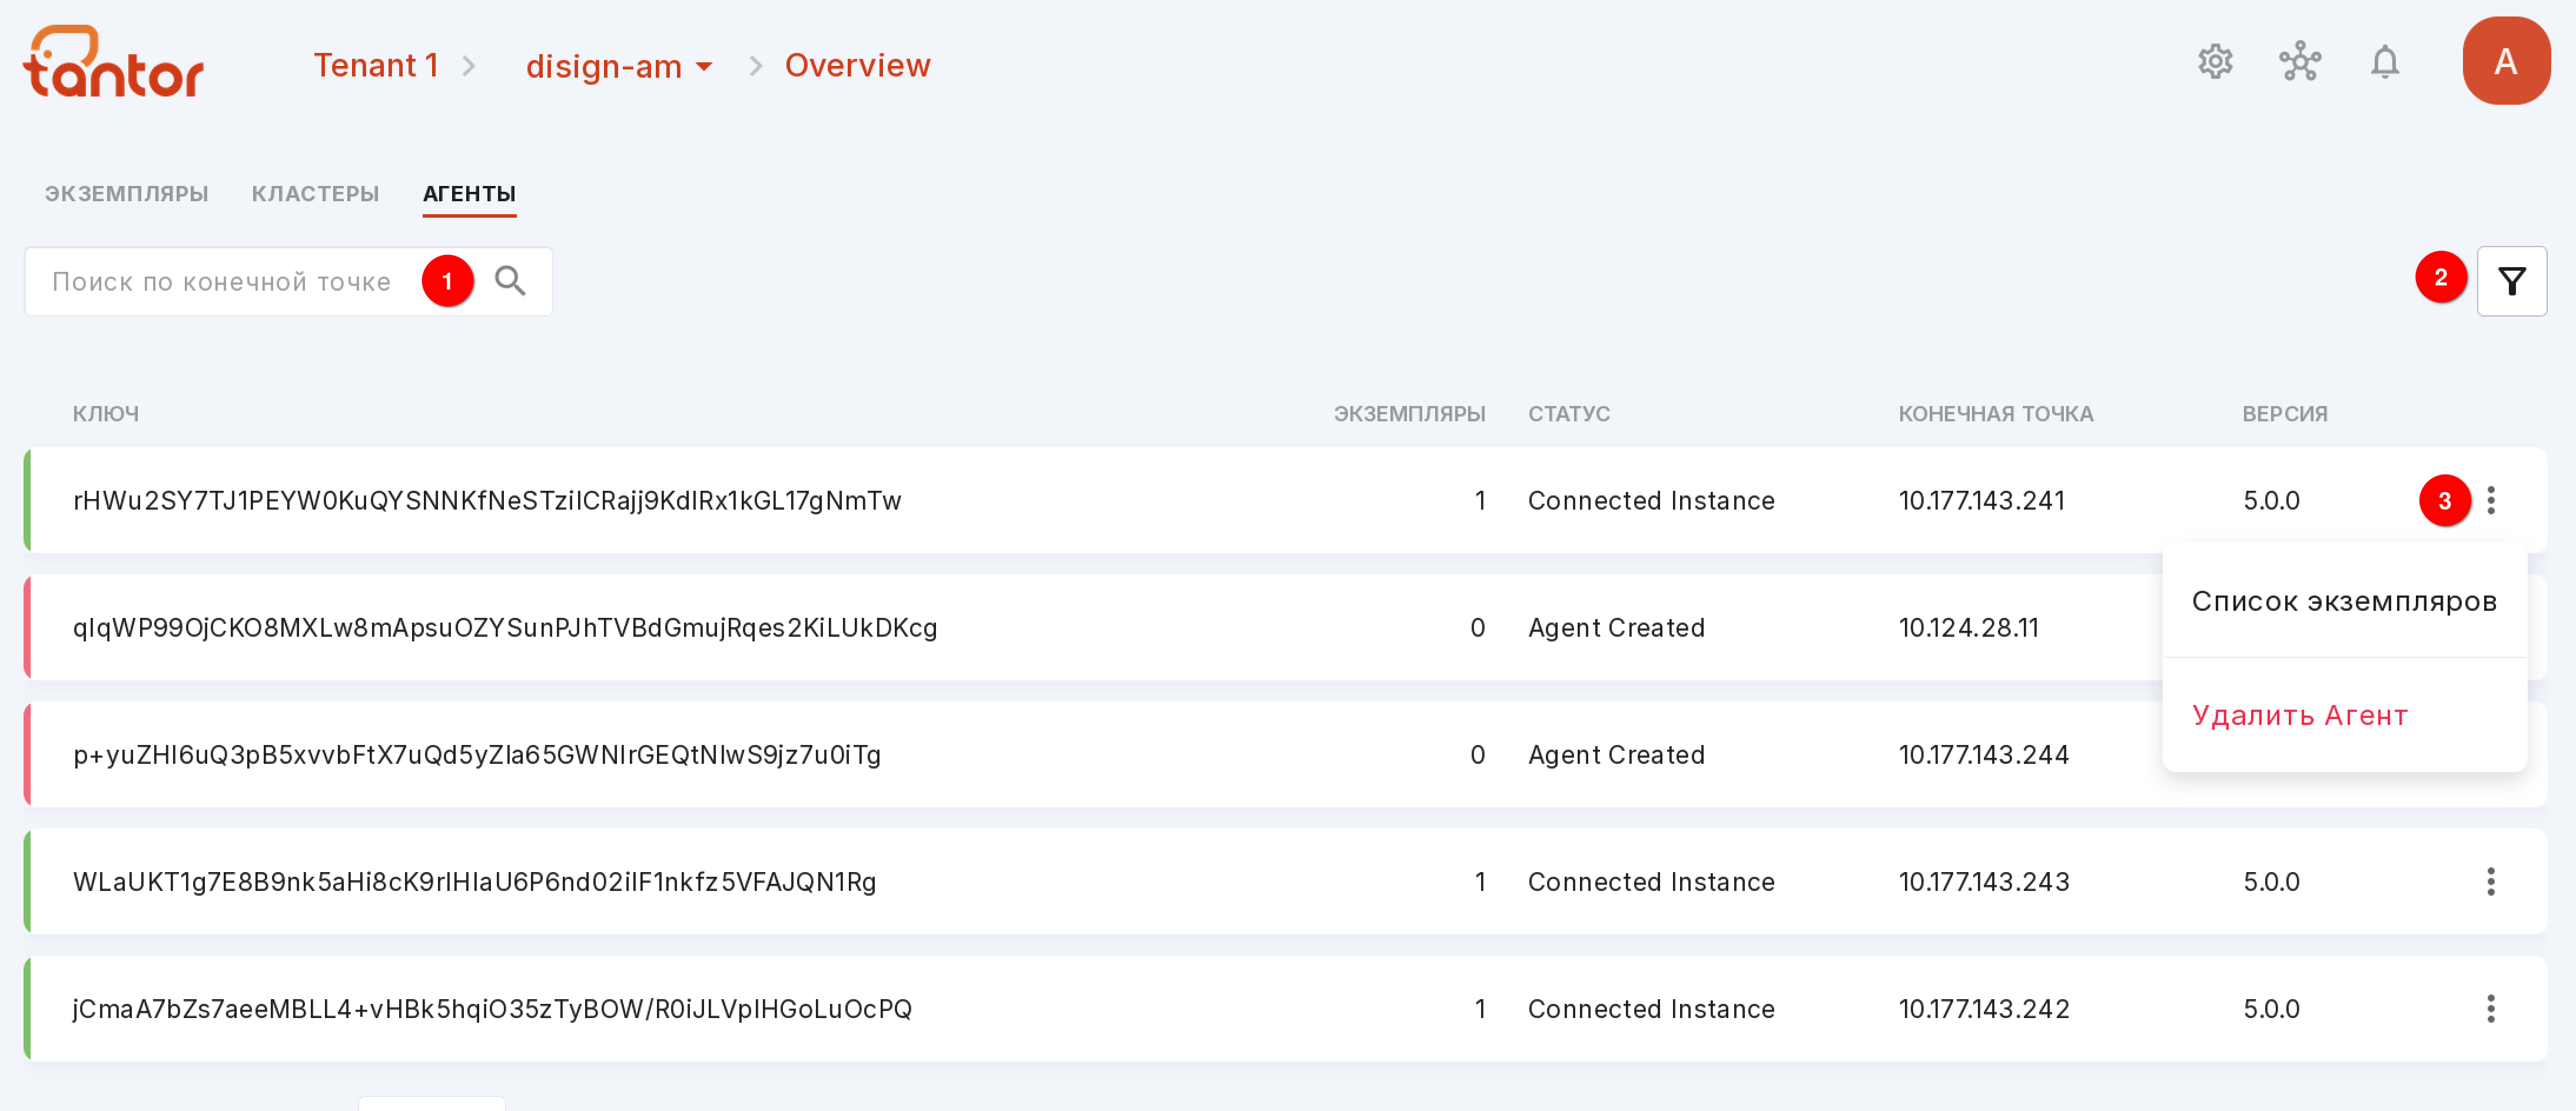The image size is (2576, 1111).
Task: Click instance count 0 for agent qIqWP99O
Action: 1477,627
